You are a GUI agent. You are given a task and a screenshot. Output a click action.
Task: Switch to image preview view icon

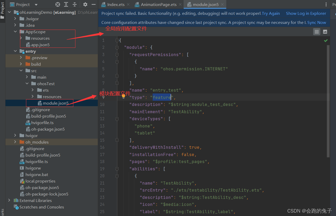(x=325, y=32)
